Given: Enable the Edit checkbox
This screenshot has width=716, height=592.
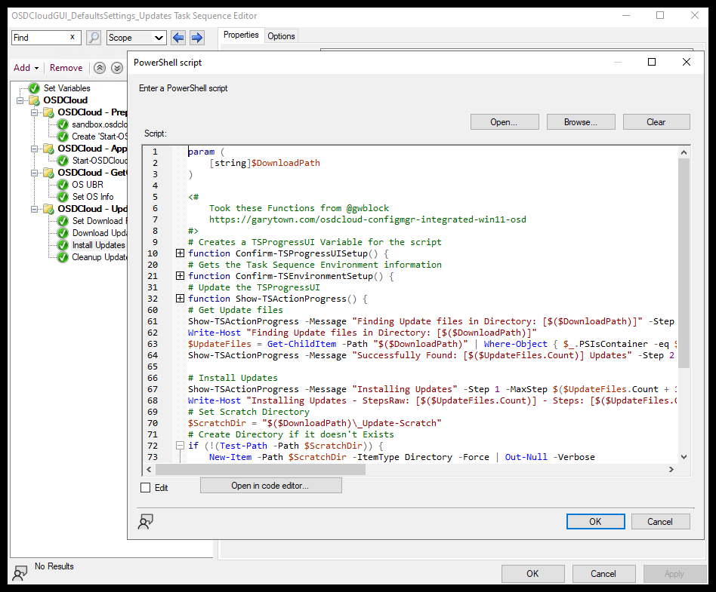Looking at the screenshot, I should (146, 488).
